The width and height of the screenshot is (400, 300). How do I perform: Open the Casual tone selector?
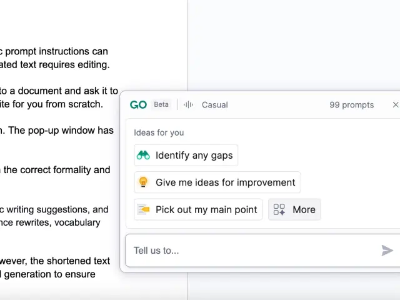[x=214, y=105]
